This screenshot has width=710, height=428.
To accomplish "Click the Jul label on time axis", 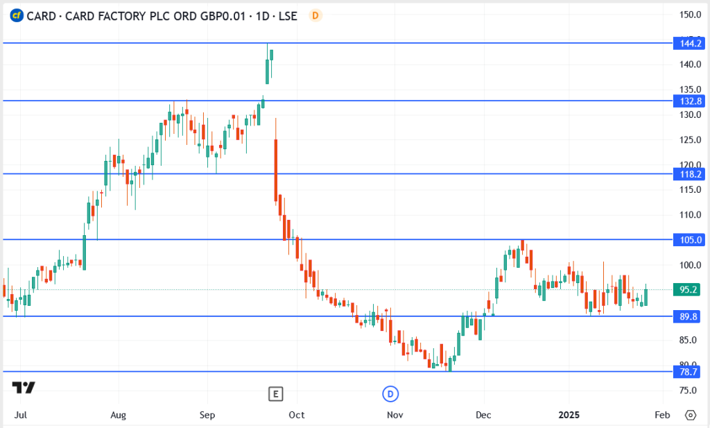I will pyautogui.click(x=21, y=415).
